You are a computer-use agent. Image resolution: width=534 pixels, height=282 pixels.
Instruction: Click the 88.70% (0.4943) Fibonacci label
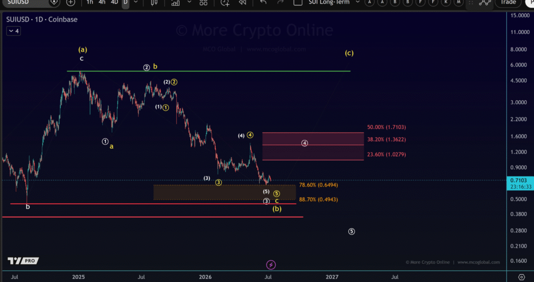click(319, 199)
